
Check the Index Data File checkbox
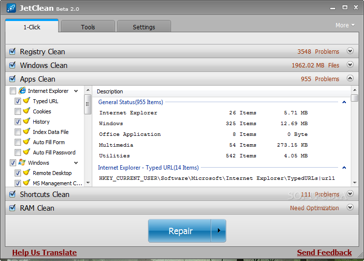(18, 132)
